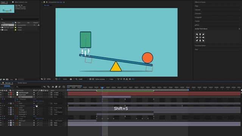Open the Active Camera dropdown

[x=101, y=79]
